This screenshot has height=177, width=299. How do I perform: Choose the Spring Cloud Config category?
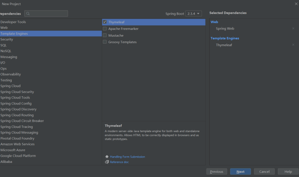tap(16, 104)
